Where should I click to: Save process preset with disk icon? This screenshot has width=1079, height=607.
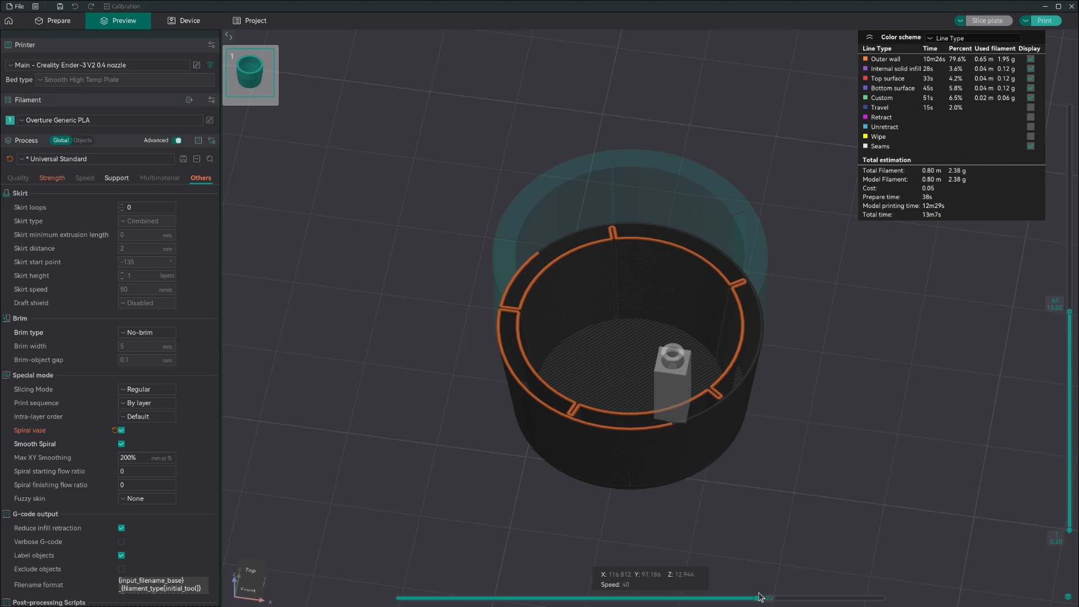(183, 159)
